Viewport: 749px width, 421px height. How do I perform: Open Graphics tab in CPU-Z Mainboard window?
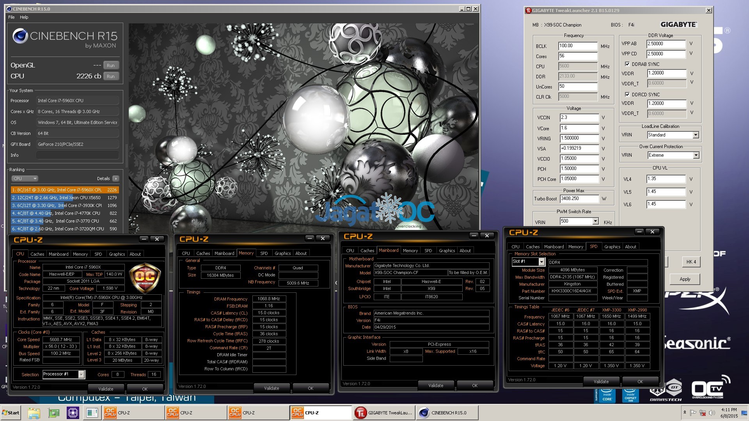(447, 250)
